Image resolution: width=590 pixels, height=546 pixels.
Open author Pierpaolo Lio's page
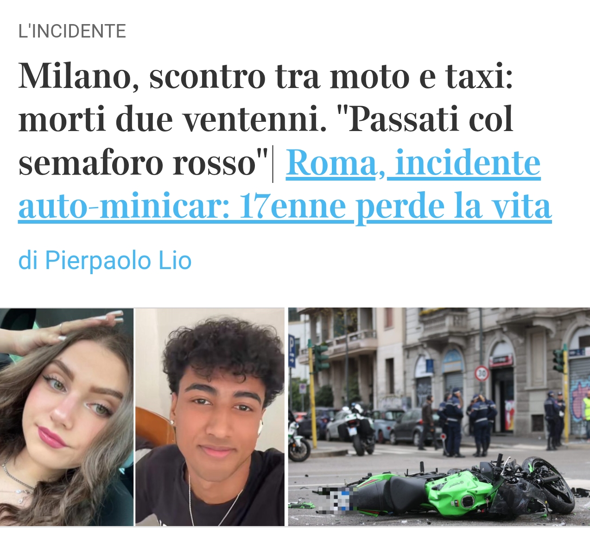click(105, 261)
